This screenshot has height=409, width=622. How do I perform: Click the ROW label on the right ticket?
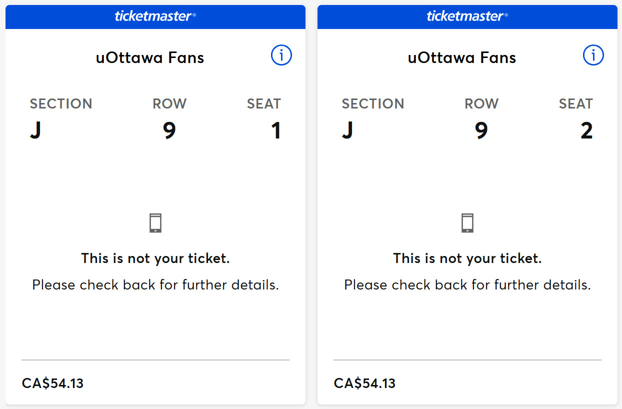[481, 103]
